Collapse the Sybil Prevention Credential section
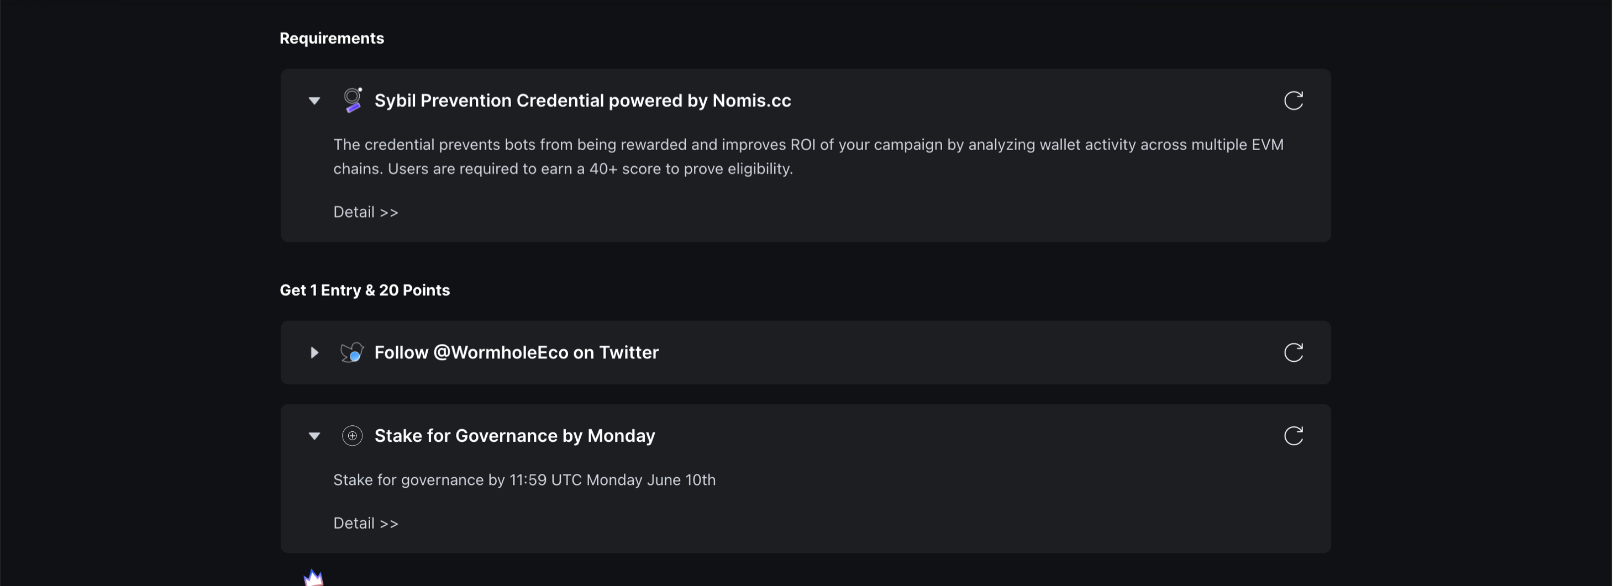 pos(314,101)
